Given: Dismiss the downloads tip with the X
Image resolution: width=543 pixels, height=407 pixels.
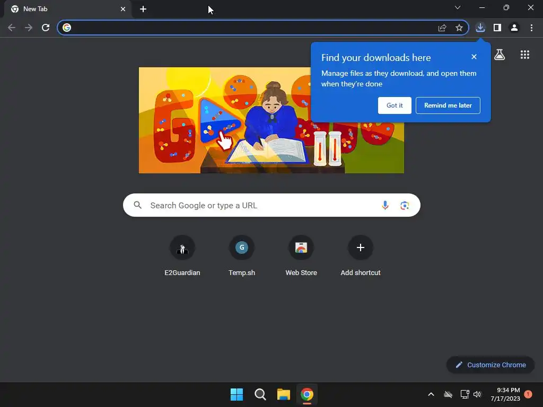Looking at the screenshot, I should [474, 57].
